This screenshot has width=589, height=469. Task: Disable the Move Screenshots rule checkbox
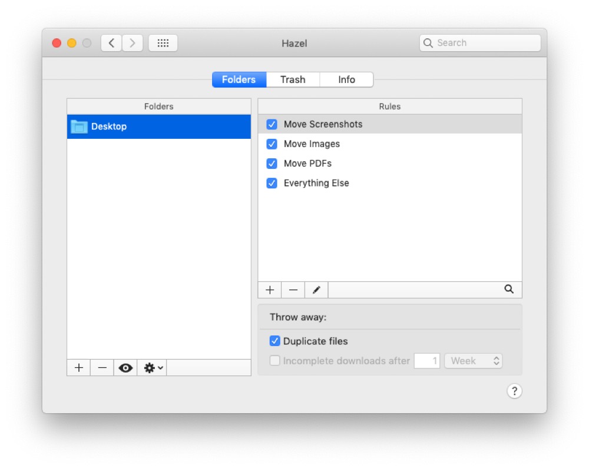click(x=272, y=124)
